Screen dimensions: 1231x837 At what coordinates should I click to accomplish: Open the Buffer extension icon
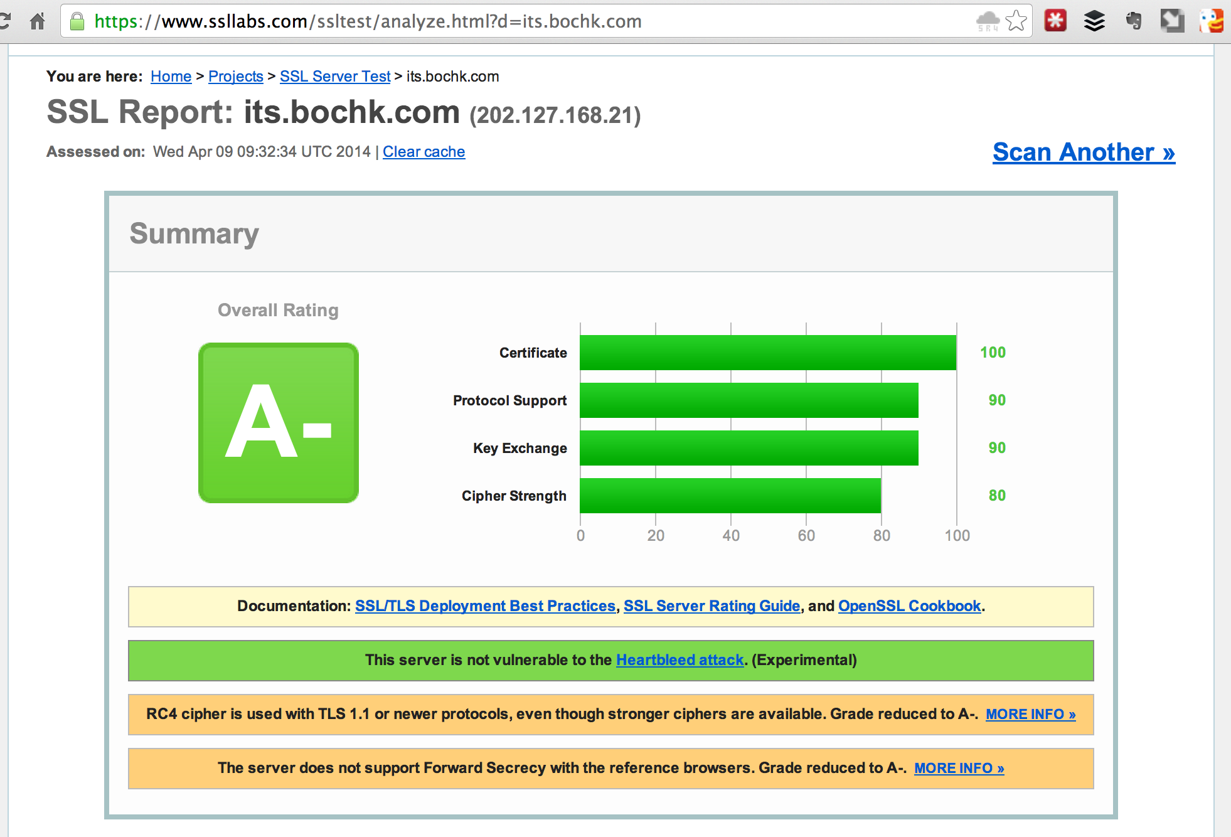pyautogui.click(x=1094, y=21)
